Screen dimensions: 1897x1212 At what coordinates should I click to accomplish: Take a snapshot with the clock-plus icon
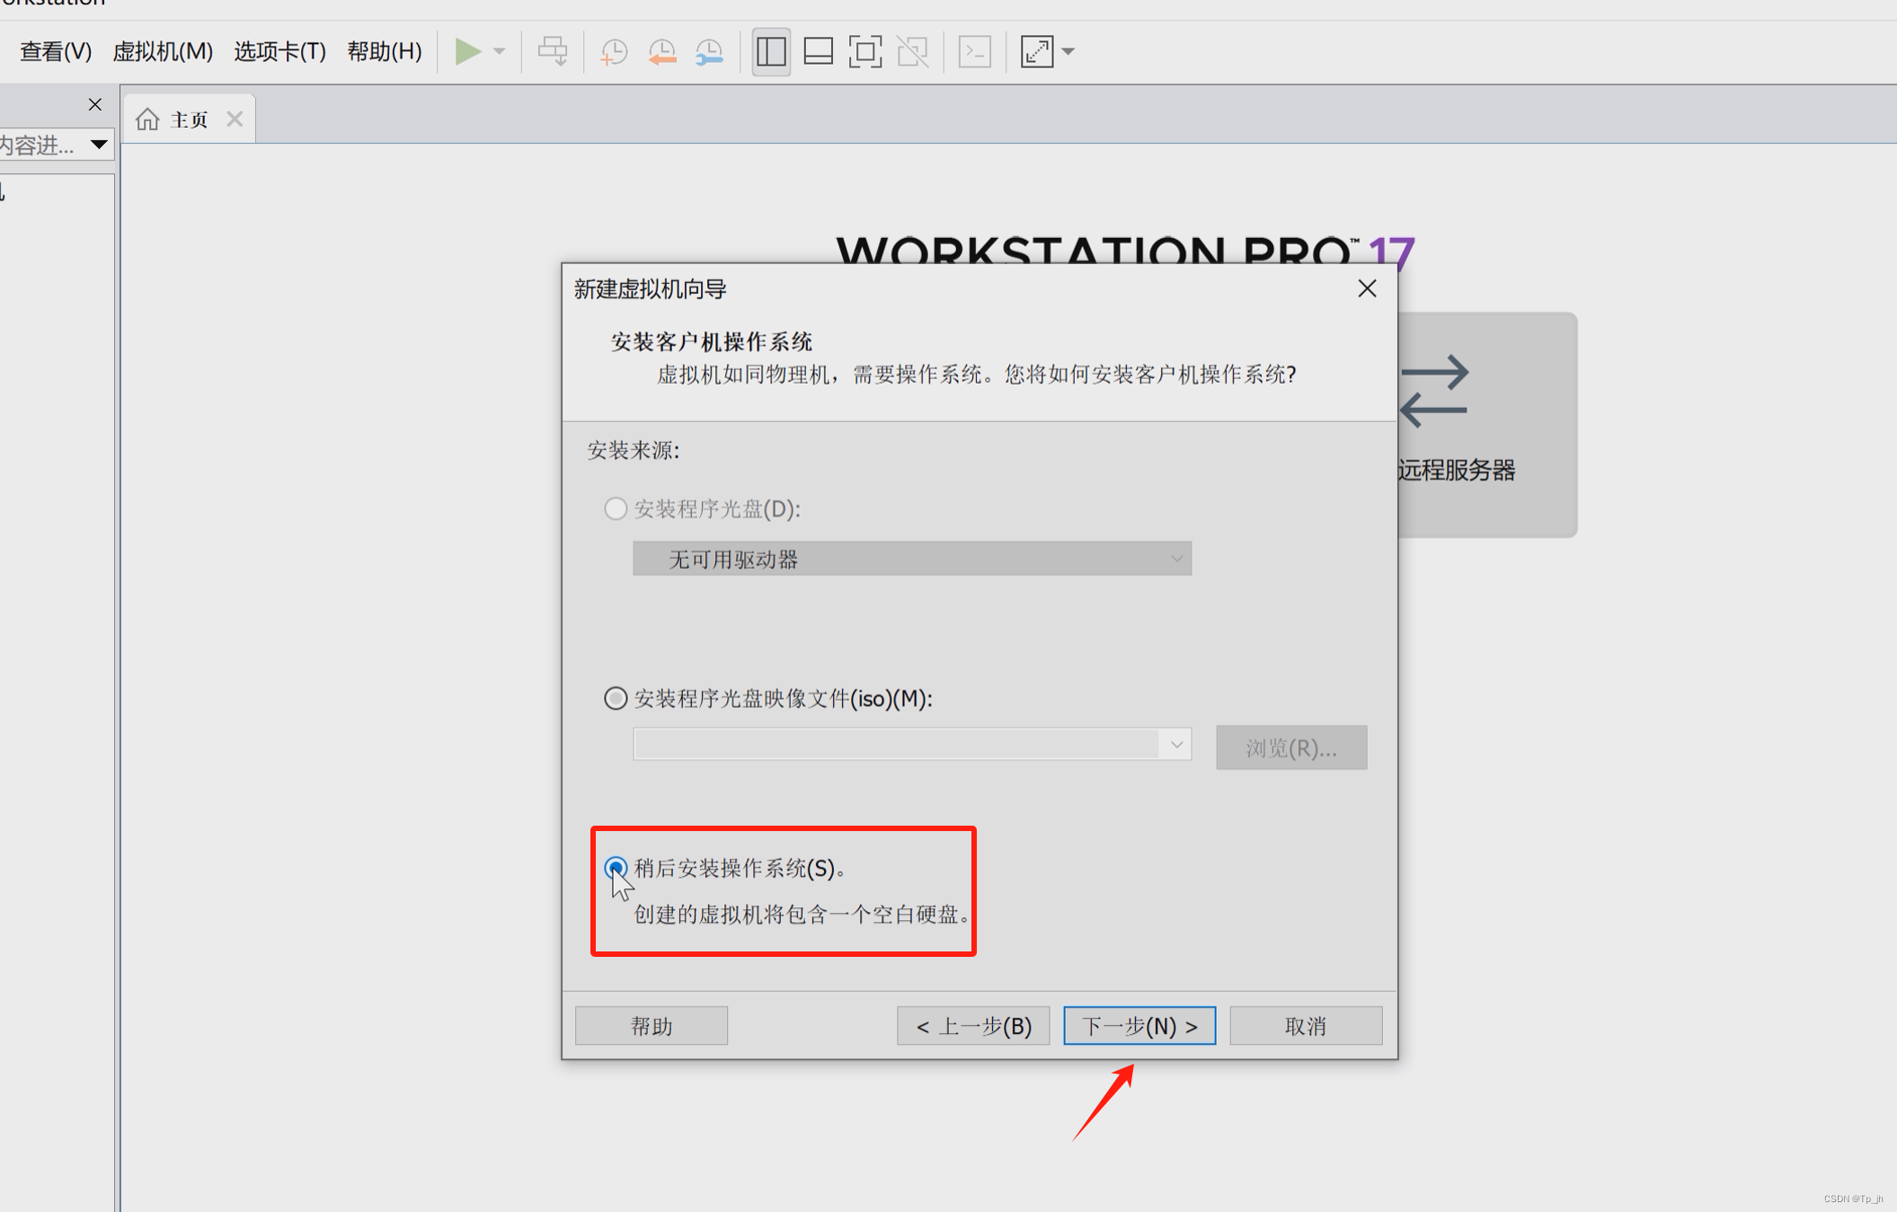pyautogui.click(x=614, y=51)
